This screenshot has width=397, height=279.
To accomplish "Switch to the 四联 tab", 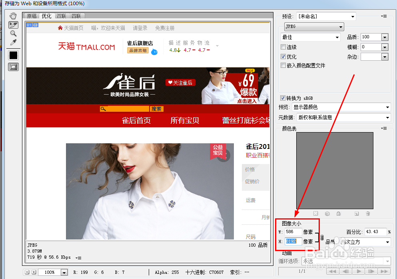I will [76, 16].
